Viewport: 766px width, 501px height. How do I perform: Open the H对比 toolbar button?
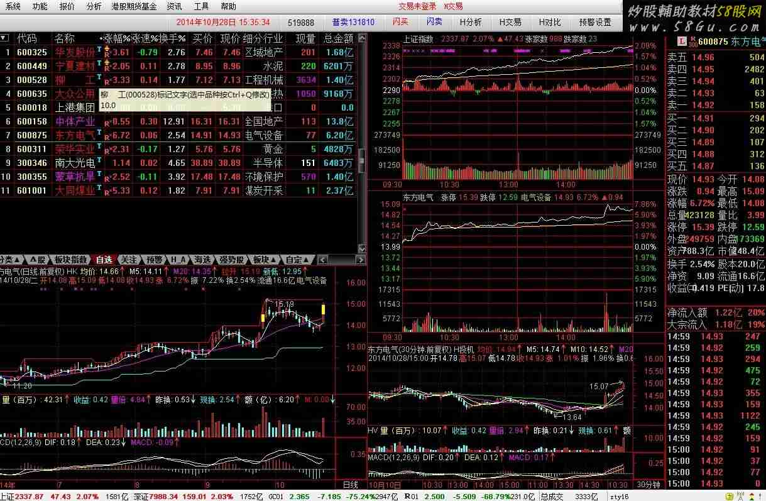point(550,22)
